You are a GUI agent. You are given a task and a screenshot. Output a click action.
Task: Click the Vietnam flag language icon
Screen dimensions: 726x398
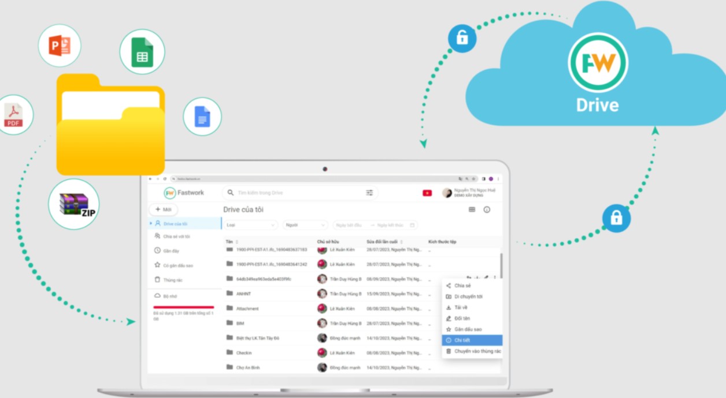click(427, 193)
